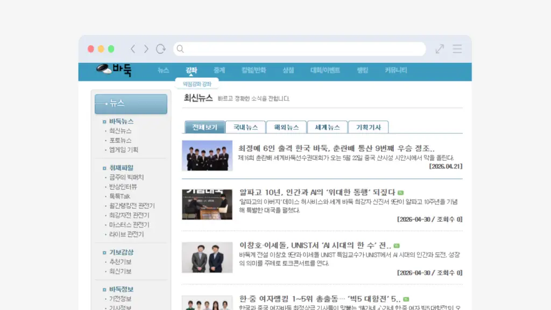
Task: Click the green badge beside the 한중 여자랭킹 headline
Action: (406, 299)
